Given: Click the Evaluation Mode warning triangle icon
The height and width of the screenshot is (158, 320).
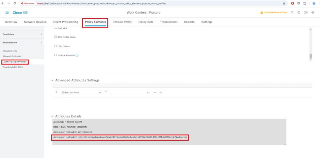Looking at the screenshot, I should tap(262, 13).
